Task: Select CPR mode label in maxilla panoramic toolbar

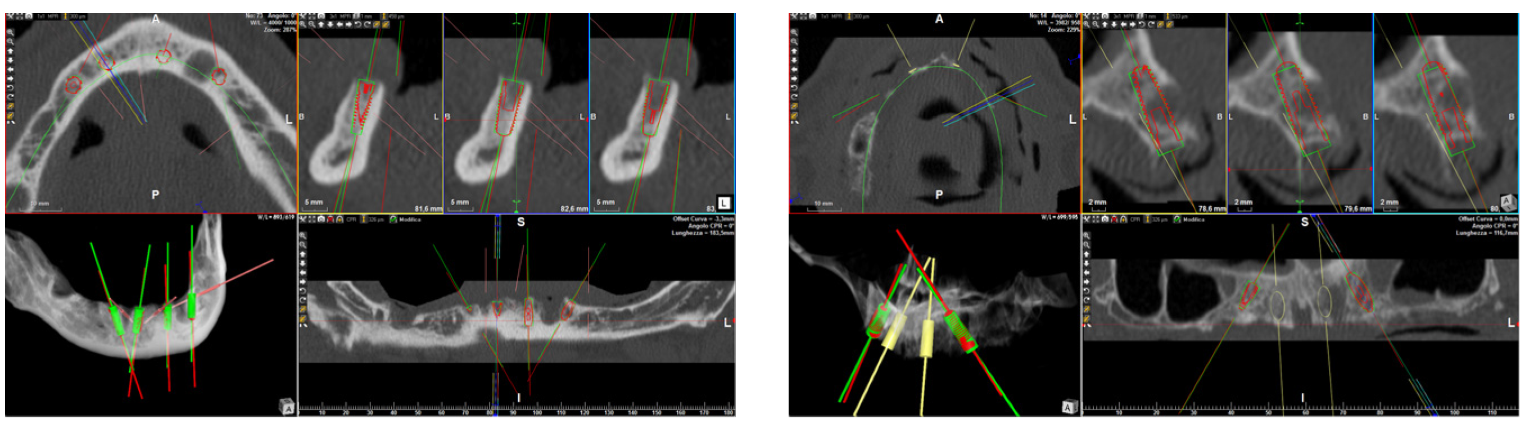Action: click(1135, 220)
